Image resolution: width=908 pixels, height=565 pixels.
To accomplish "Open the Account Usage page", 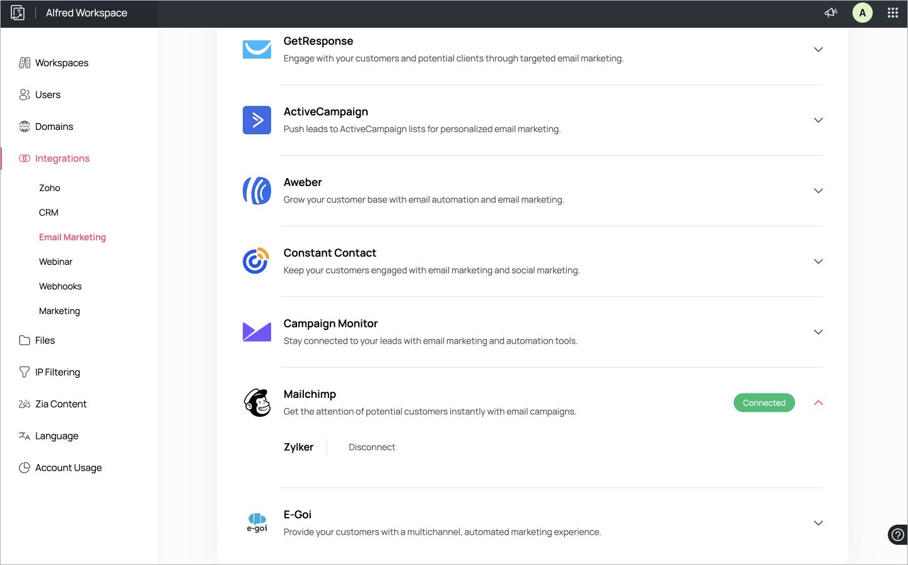I will [68, 468].
